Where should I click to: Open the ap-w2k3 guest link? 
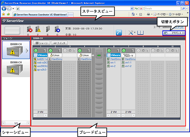(x=42, y=70)
